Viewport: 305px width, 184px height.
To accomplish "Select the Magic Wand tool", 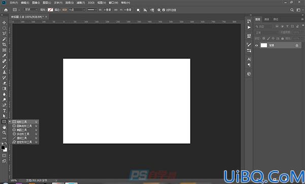I will click(x=4, y=39).
